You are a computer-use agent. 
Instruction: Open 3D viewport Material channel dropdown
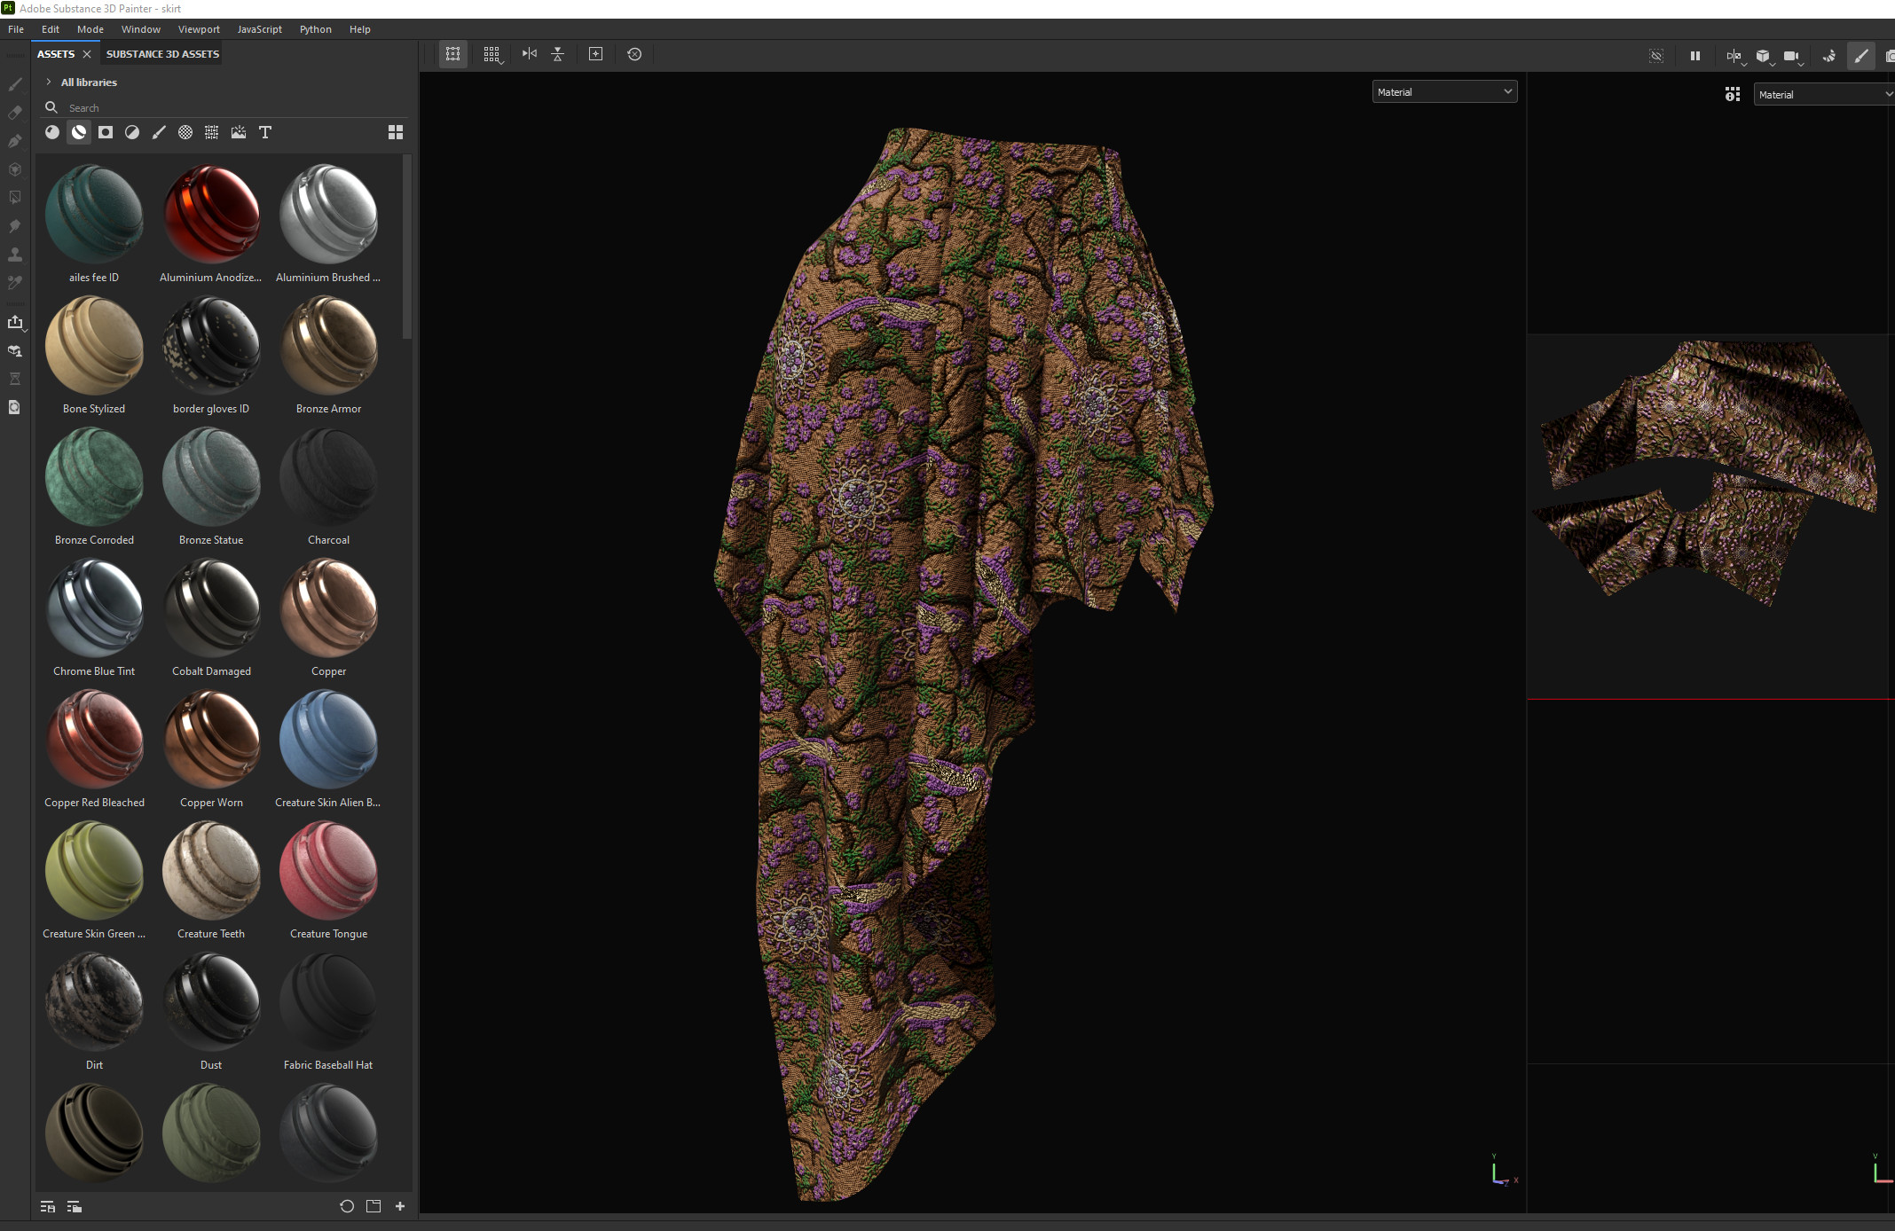click(1444, 91)
